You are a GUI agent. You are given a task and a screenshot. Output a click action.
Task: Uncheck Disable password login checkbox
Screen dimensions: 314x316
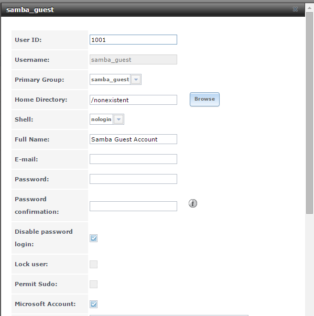click(93, 238)
